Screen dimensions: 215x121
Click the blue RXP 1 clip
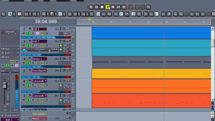coord(152,33)
